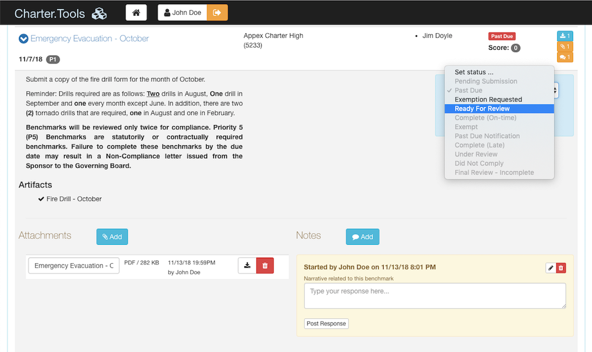
Task: Click the Notes section heading
Action: 308,235
